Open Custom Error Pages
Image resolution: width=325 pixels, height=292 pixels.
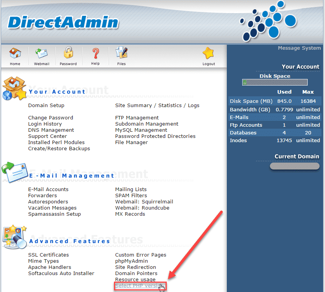pyautogui.click(x=141, y=255)
